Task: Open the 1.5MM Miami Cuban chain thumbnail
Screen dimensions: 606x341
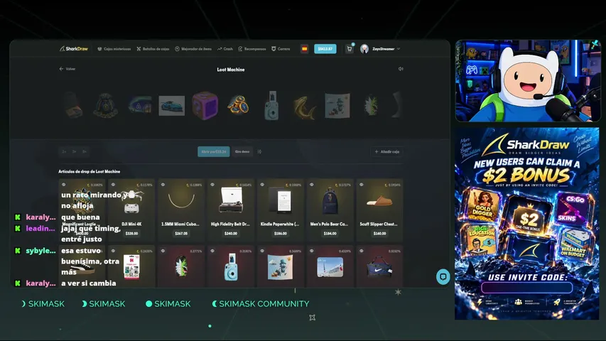Action: click(181, 200)
